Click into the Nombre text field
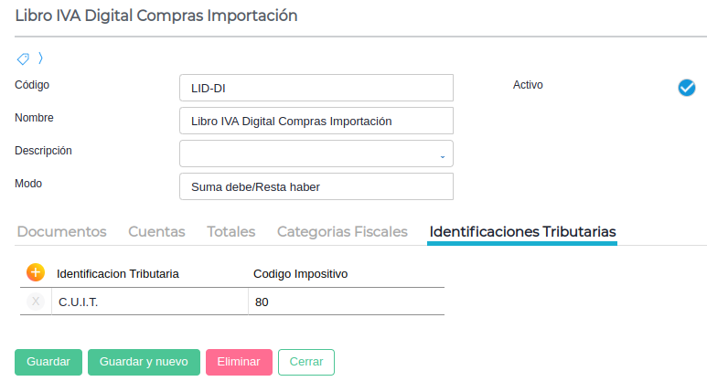This screenshot has width=707, height=392. [316, 121]
